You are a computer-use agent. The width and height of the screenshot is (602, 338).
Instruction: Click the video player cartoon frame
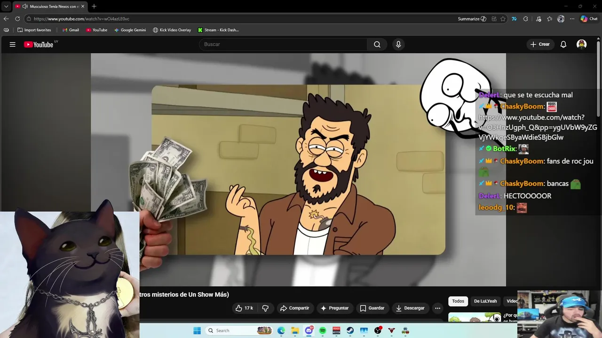click(x=298, y=169)
